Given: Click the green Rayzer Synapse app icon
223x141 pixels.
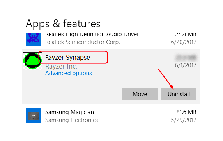Looking at the screenshot, I should pyautogui.click(x=33, y=61).
